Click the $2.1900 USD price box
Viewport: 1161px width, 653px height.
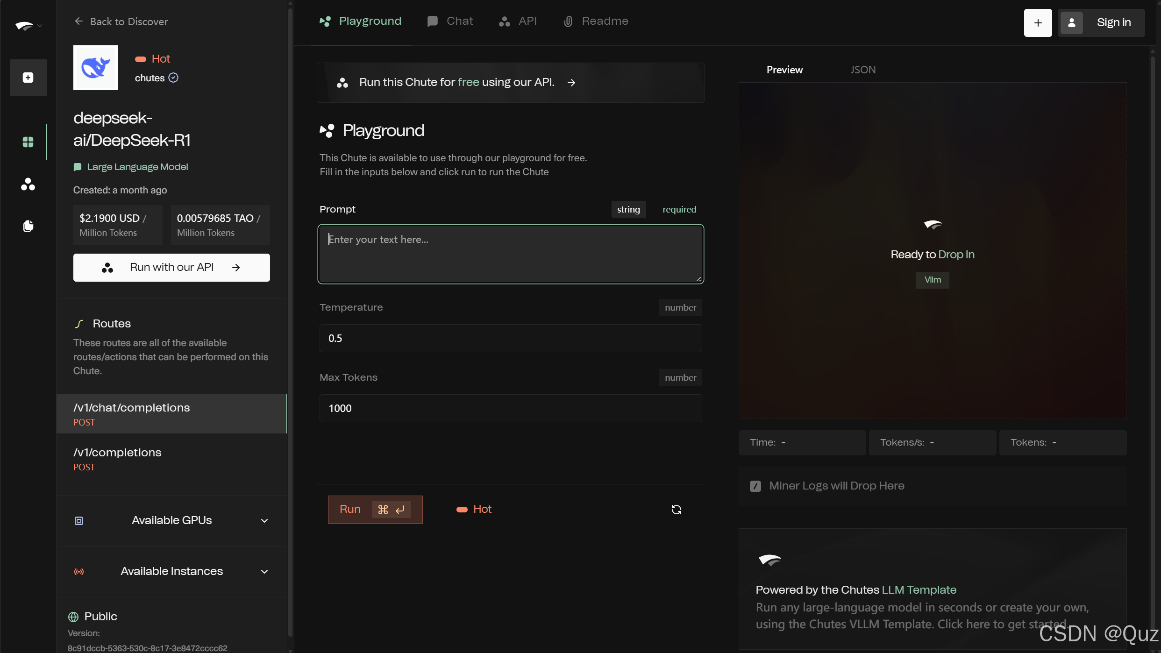(118, 225)
